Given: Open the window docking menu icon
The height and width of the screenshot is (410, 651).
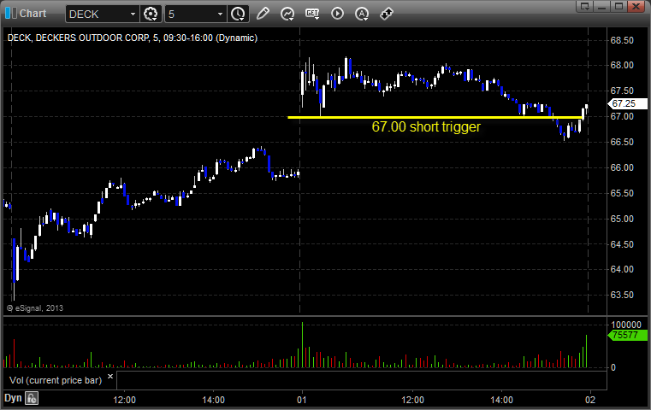Looking at the screenshot, I should pyautogui.click(x=585, y=6).
